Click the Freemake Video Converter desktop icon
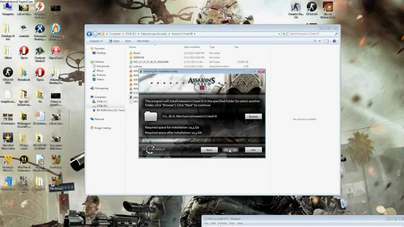Image resolution: width=404 pixels, height=227 pixels. [8, 163]
